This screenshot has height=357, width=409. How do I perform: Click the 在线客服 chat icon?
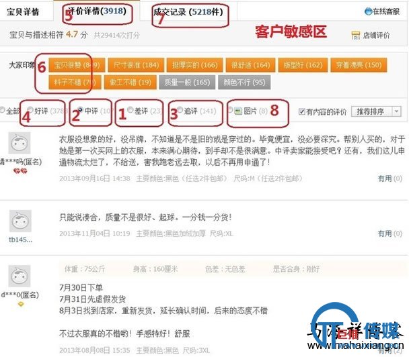point(368,11)
